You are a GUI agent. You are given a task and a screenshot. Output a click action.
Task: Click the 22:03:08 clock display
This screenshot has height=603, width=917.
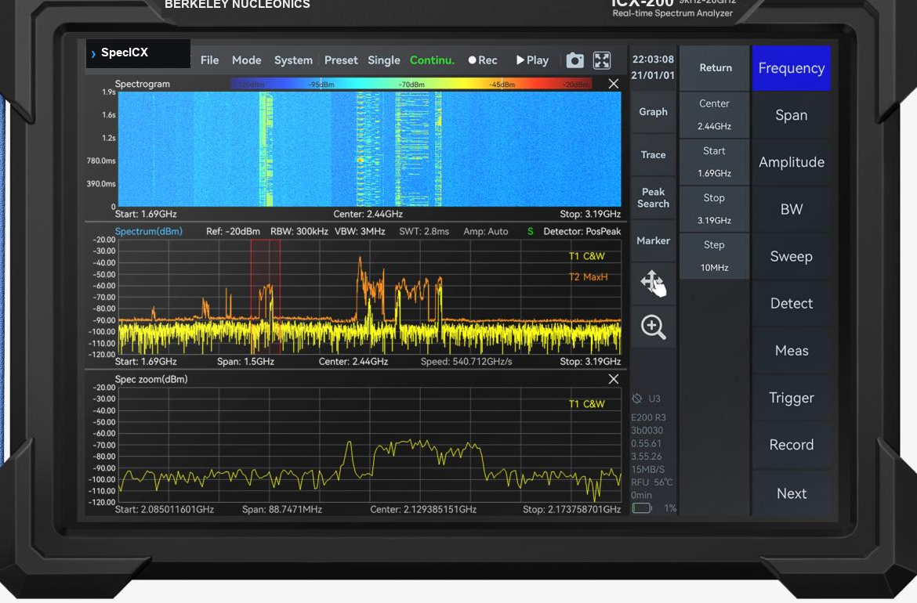click(653, 59)
